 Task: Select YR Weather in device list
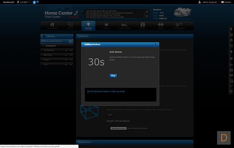(x=49, y=50)
